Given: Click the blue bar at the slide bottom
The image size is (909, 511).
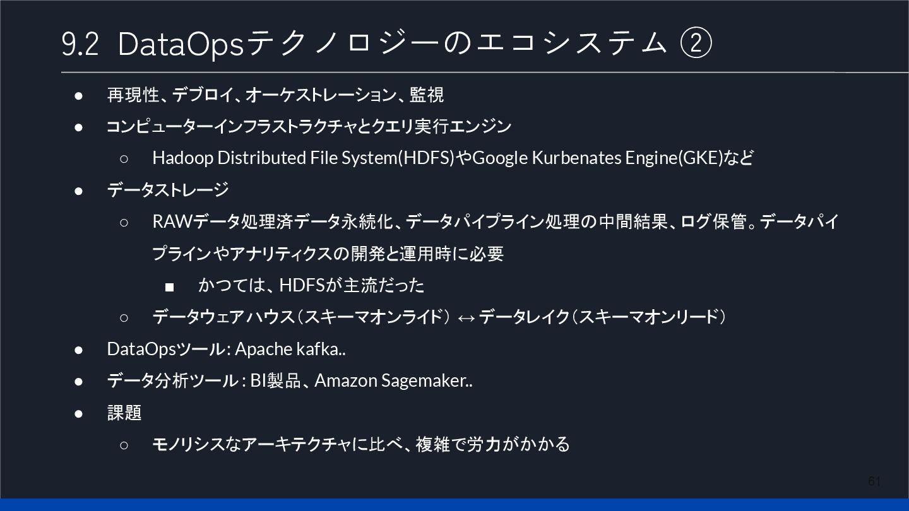Looking at the screenshot, I should pos(454,505).
